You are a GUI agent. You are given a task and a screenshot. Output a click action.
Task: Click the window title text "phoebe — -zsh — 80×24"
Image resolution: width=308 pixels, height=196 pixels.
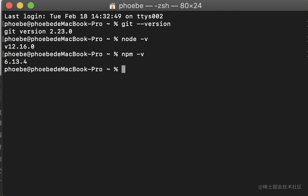click(x=160, y=6)
